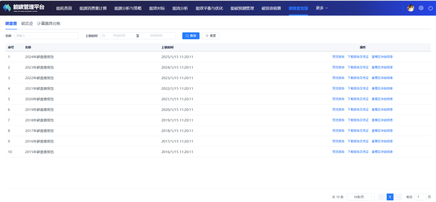Click the 结束时间 end date field
This screenshot has width=436, height=202.
click(156, 36)
